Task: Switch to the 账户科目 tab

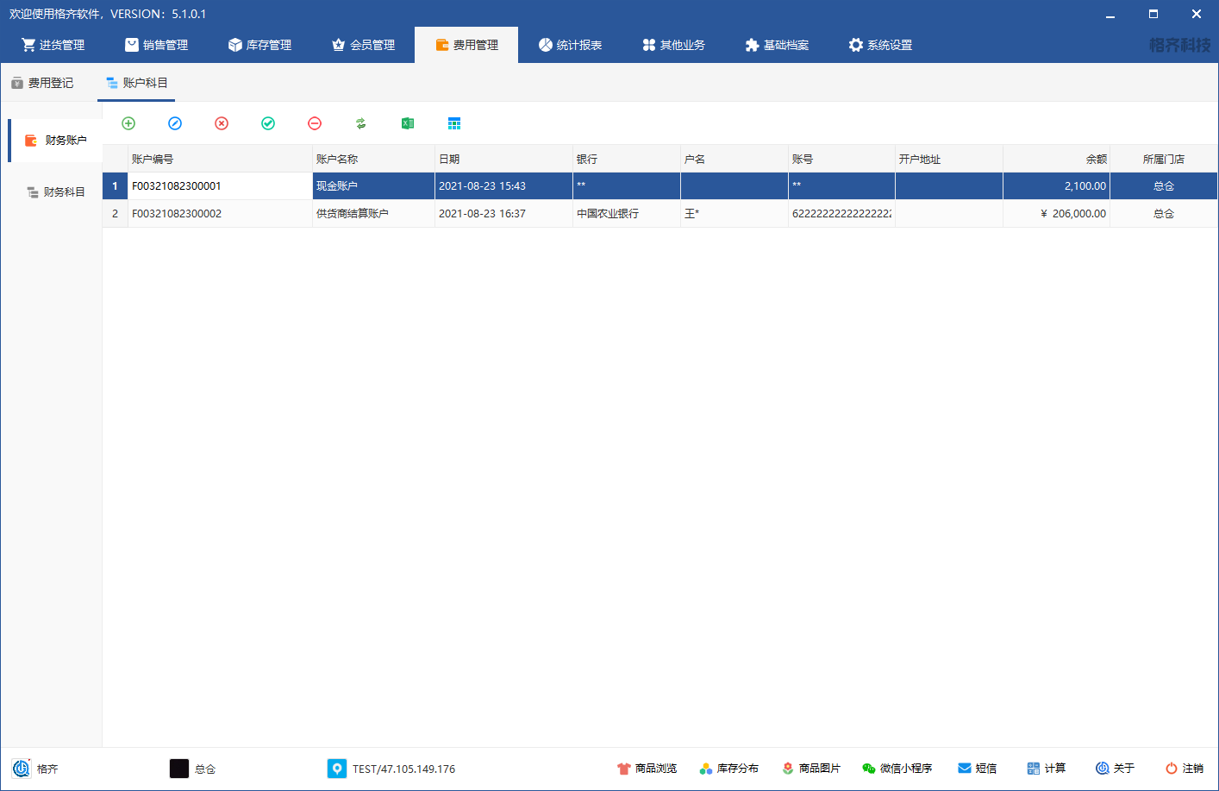Action: 137,83
